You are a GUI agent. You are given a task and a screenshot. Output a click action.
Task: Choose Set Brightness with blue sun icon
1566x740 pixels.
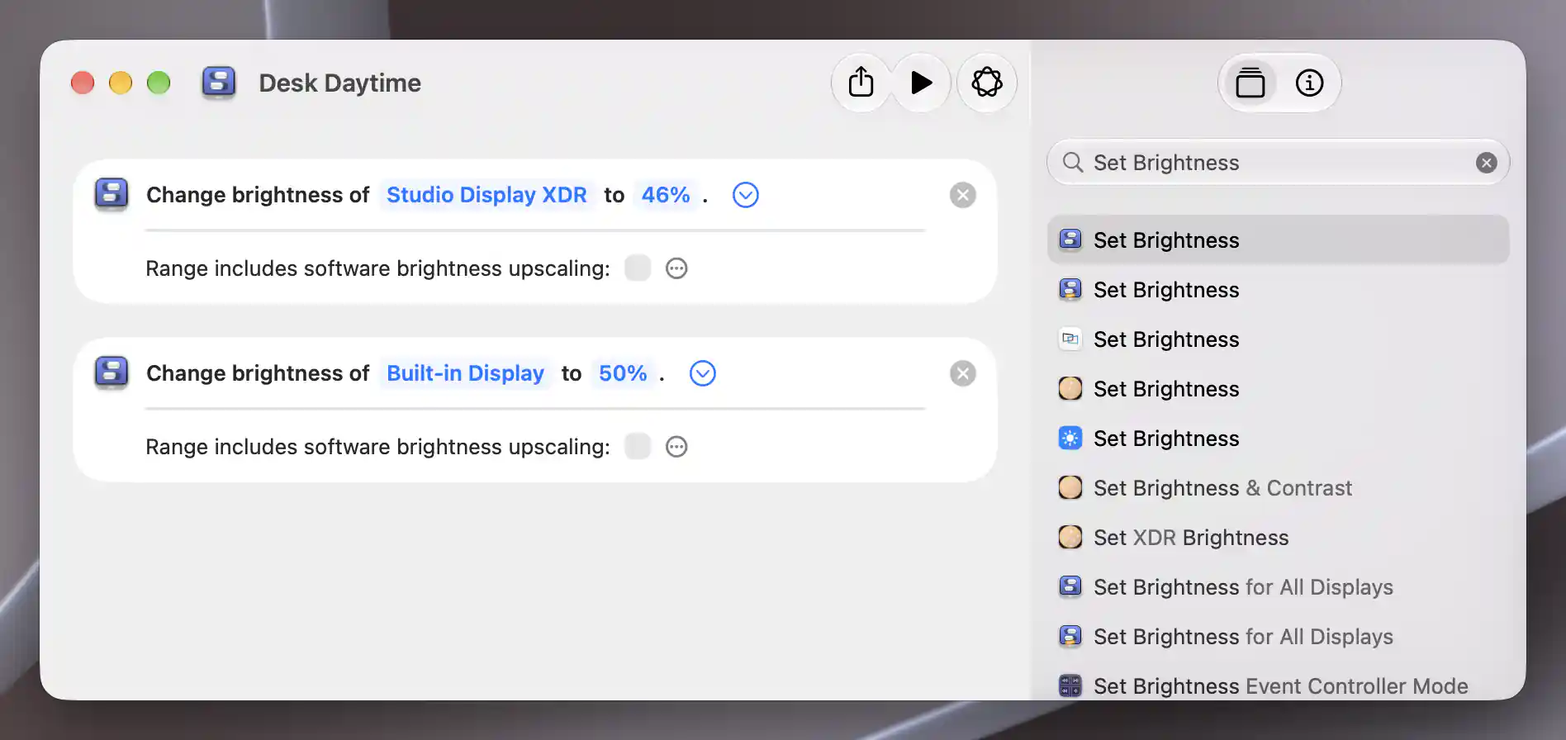pos(1278,439)
